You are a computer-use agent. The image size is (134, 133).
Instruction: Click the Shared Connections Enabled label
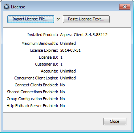click(33, 92)
